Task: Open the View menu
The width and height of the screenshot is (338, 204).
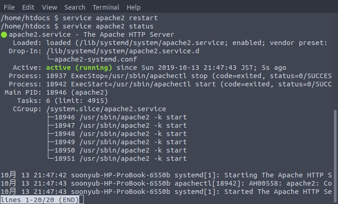Action: click(50, 7)
